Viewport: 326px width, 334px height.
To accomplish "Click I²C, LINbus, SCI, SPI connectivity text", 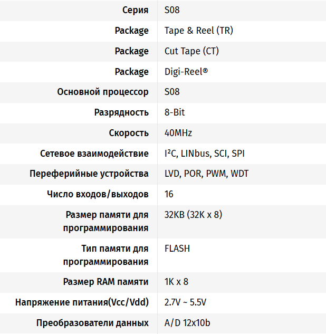I will [205, 154].
